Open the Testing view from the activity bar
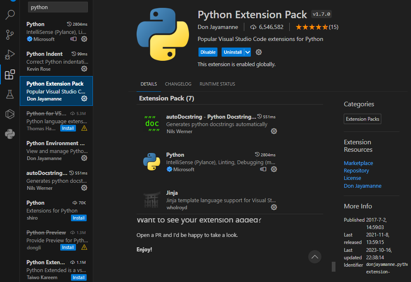 (x=9, y=94)
